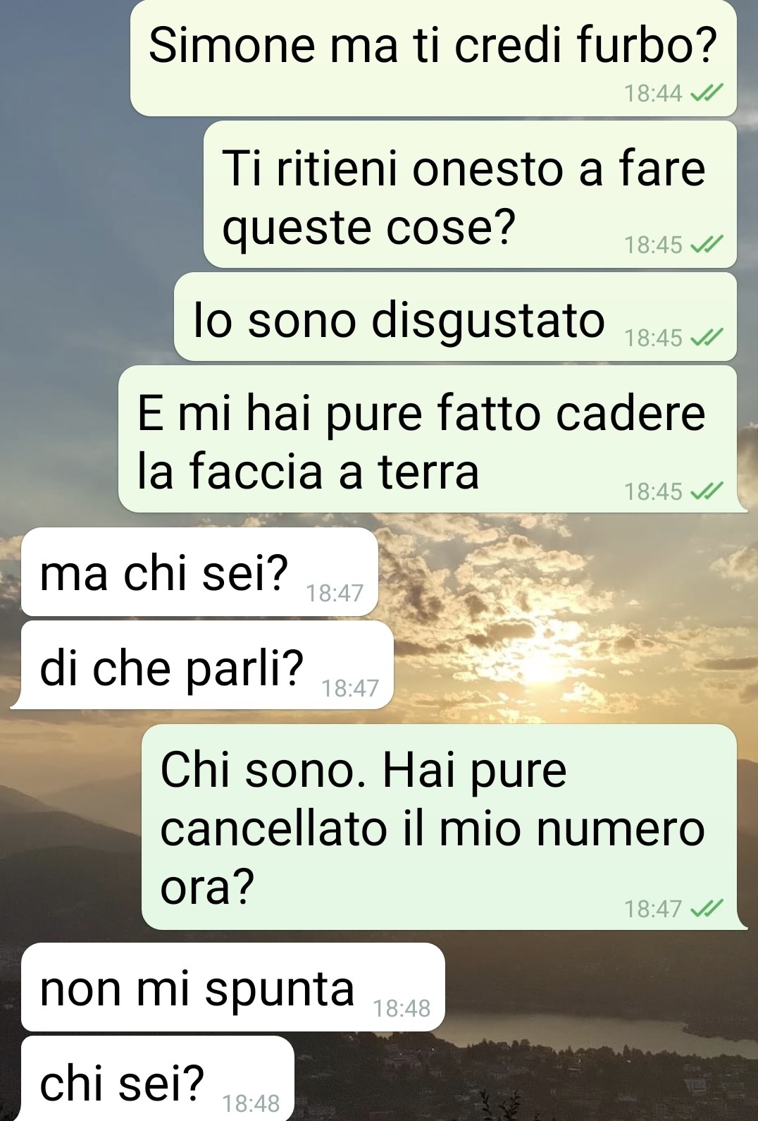Image resolution: width=758 pixels, height=1121 pixels.
Task: Tap checkmarks on 'la faccia a terra' message
Action: coord(707,491)
